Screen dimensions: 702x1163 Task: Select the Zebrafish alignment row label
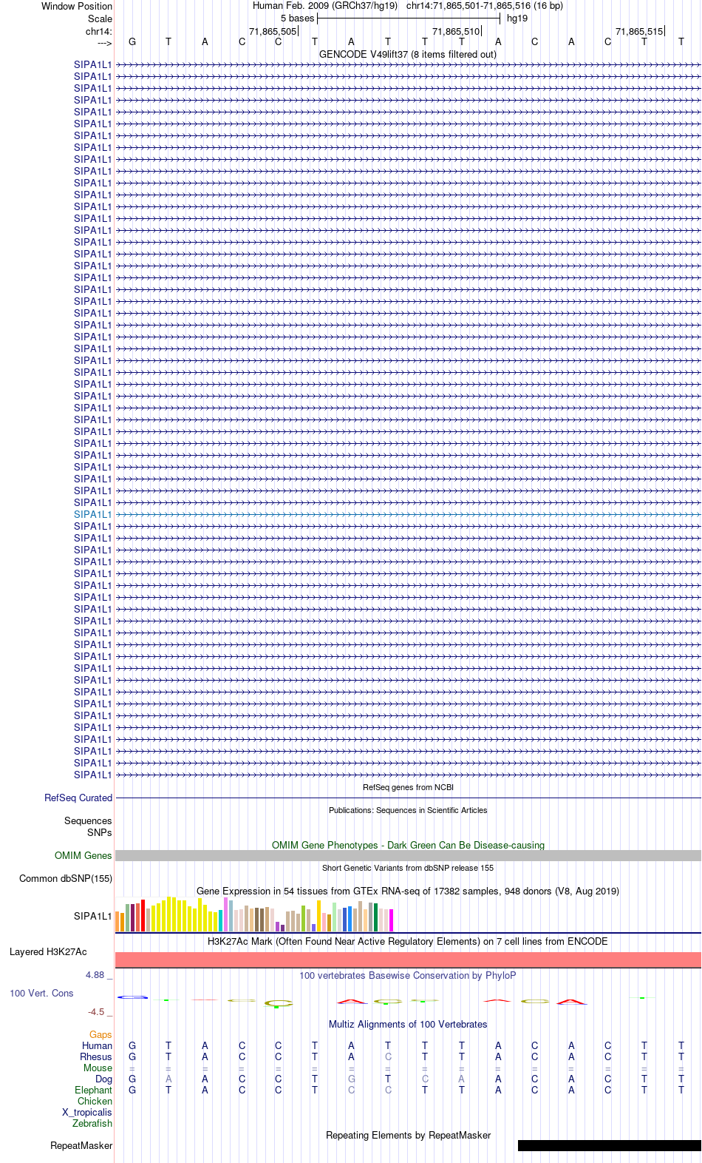92,1123
